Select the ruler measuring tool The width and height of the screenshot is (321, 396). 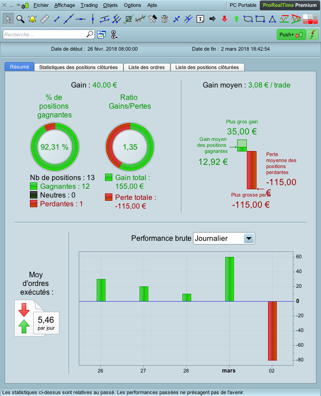[x=45, y=19]
